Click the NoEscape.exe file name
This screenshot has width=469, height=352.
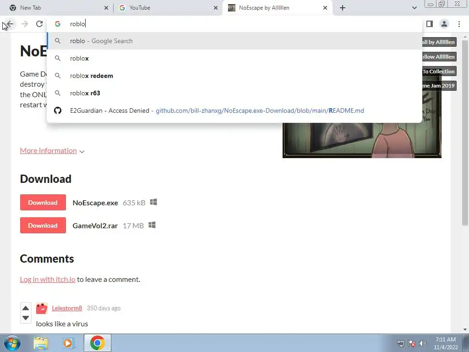point(95,203)
